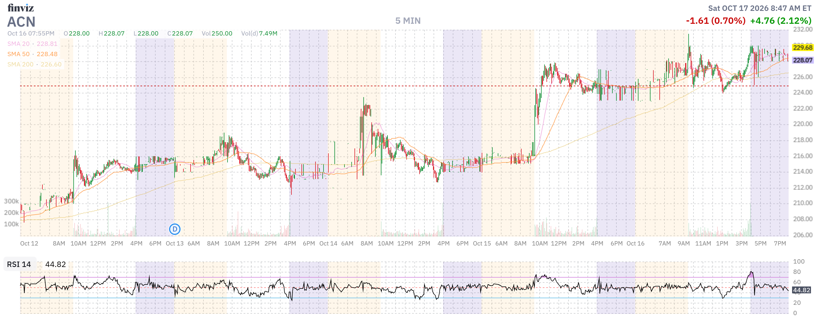Click the date Sat OCT 17 2026 timestamp
The width and height of the screenshot is (819, 322).
tap(760, 8)
